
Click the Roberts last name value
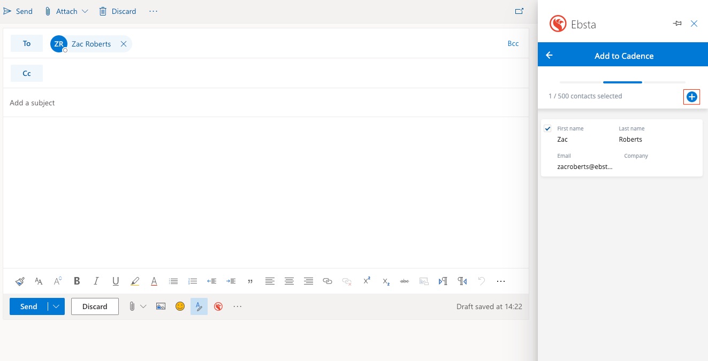630,139
